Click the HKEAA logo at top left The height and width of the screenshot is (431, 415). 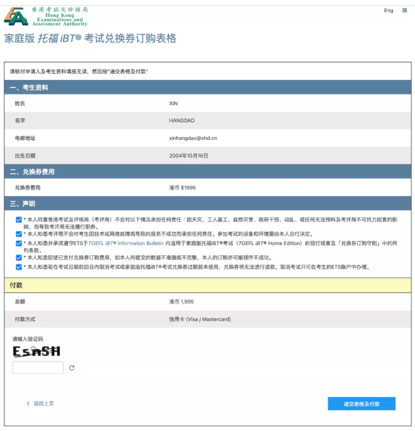coord(46,16)
